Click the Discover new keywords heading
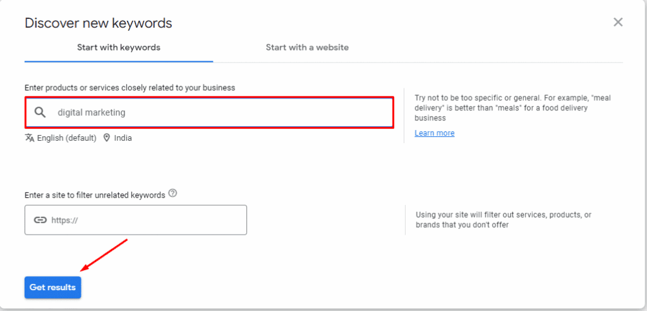The width and height of the screenshot is (647, 311). [x=99, y=23]
